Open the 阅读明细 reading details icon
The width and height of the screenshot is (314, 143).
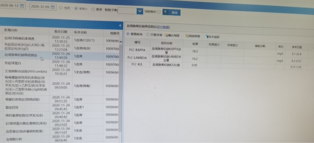(187, 36)
